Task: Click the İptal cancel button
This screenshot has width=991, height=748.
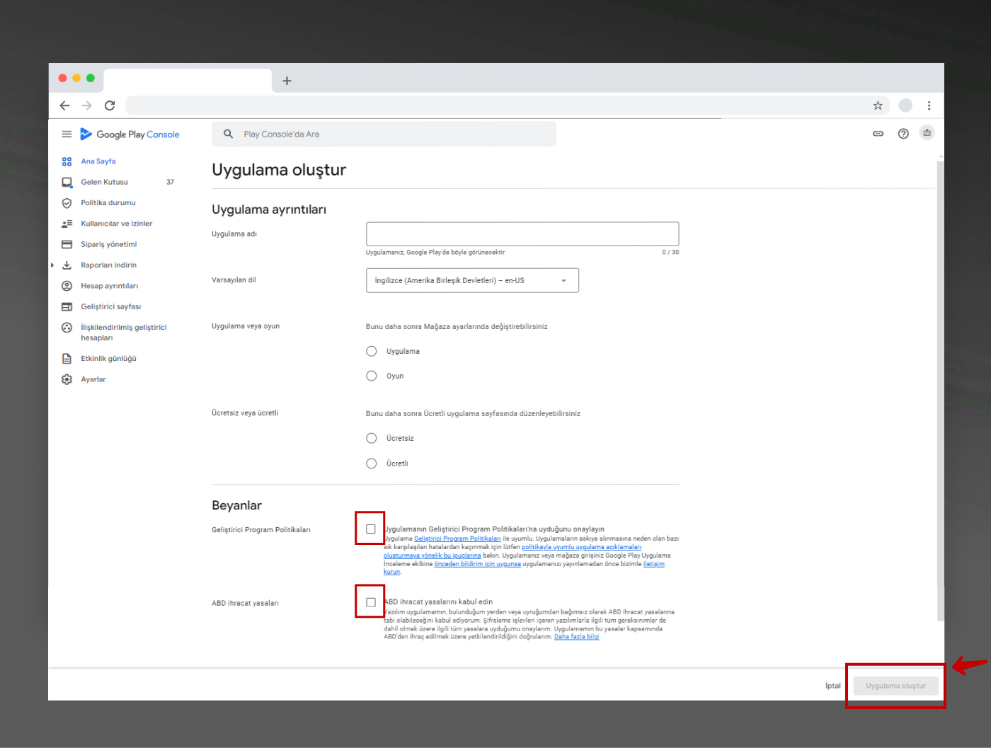Action: [x=832, y=686]
